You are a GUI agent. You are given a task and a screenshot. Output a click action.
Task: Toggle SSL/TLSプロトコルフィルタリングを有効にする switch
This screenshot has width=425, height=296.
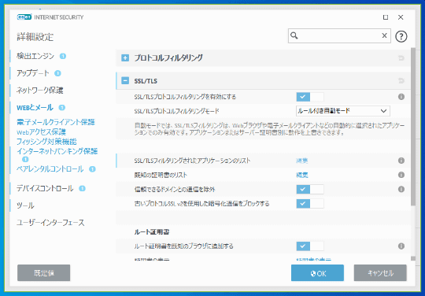[310, 97]
